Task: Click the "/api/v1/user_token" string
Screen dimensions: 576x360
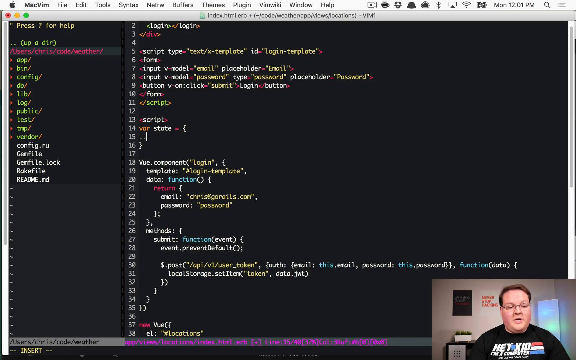Action: [x=222, y=265]
